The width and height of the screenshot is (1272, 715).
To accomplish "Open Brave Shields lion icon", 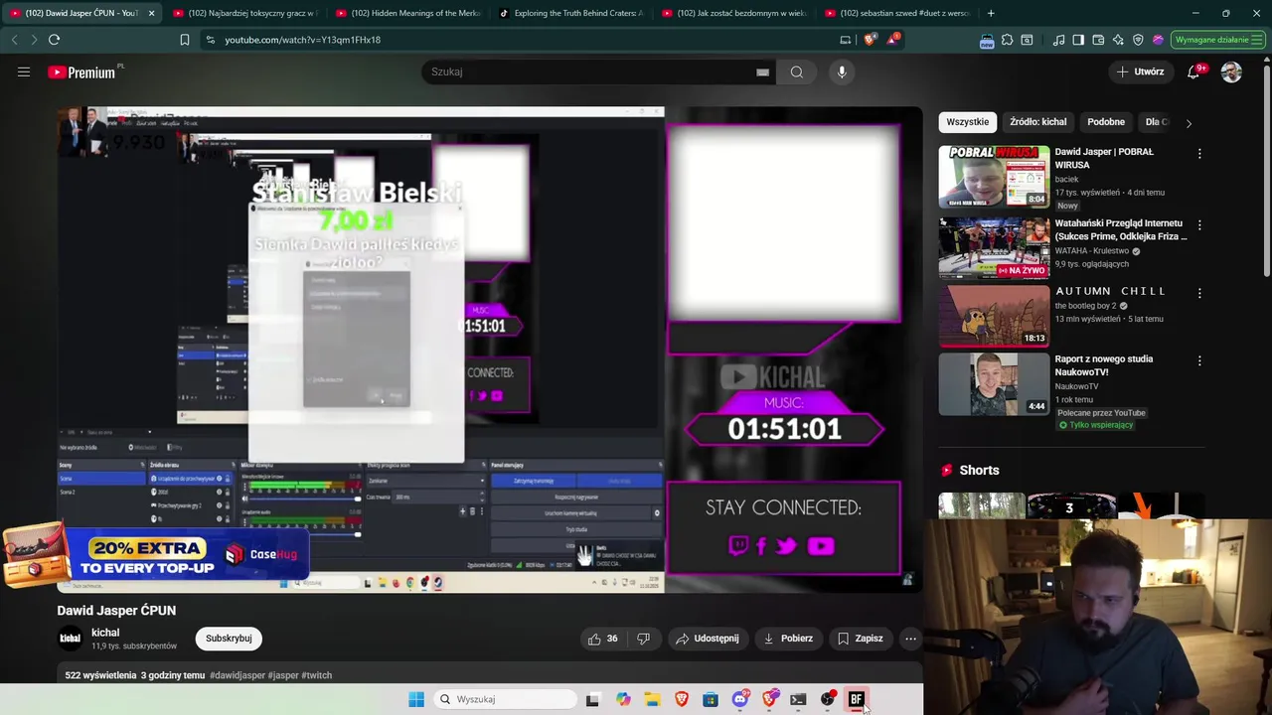I will (x=870, y=40).
